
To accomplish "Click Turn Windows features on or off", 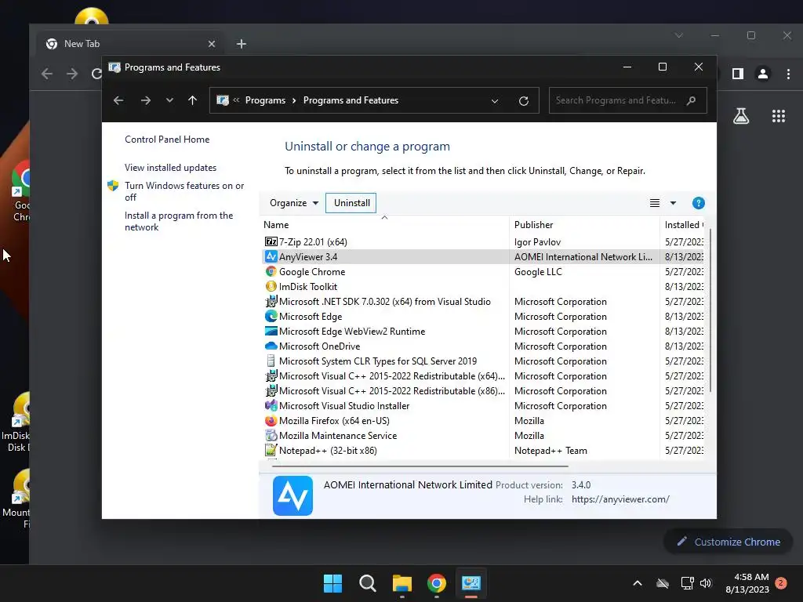I will pos(184,191).
